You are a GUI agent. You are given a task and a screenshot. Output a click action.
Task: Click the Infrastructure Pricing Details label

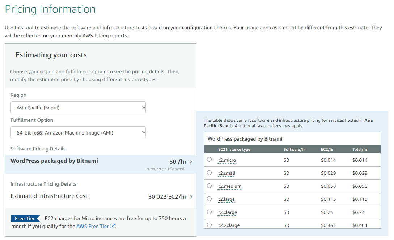point(43,184)
